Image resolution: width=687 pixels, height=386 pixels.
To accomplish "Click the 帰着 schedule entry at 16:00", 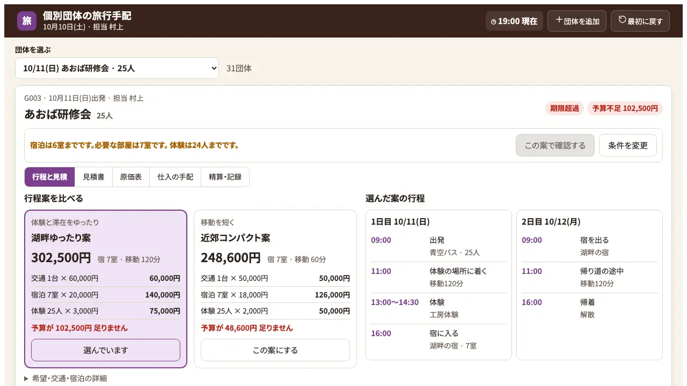I will pos(589,308).
